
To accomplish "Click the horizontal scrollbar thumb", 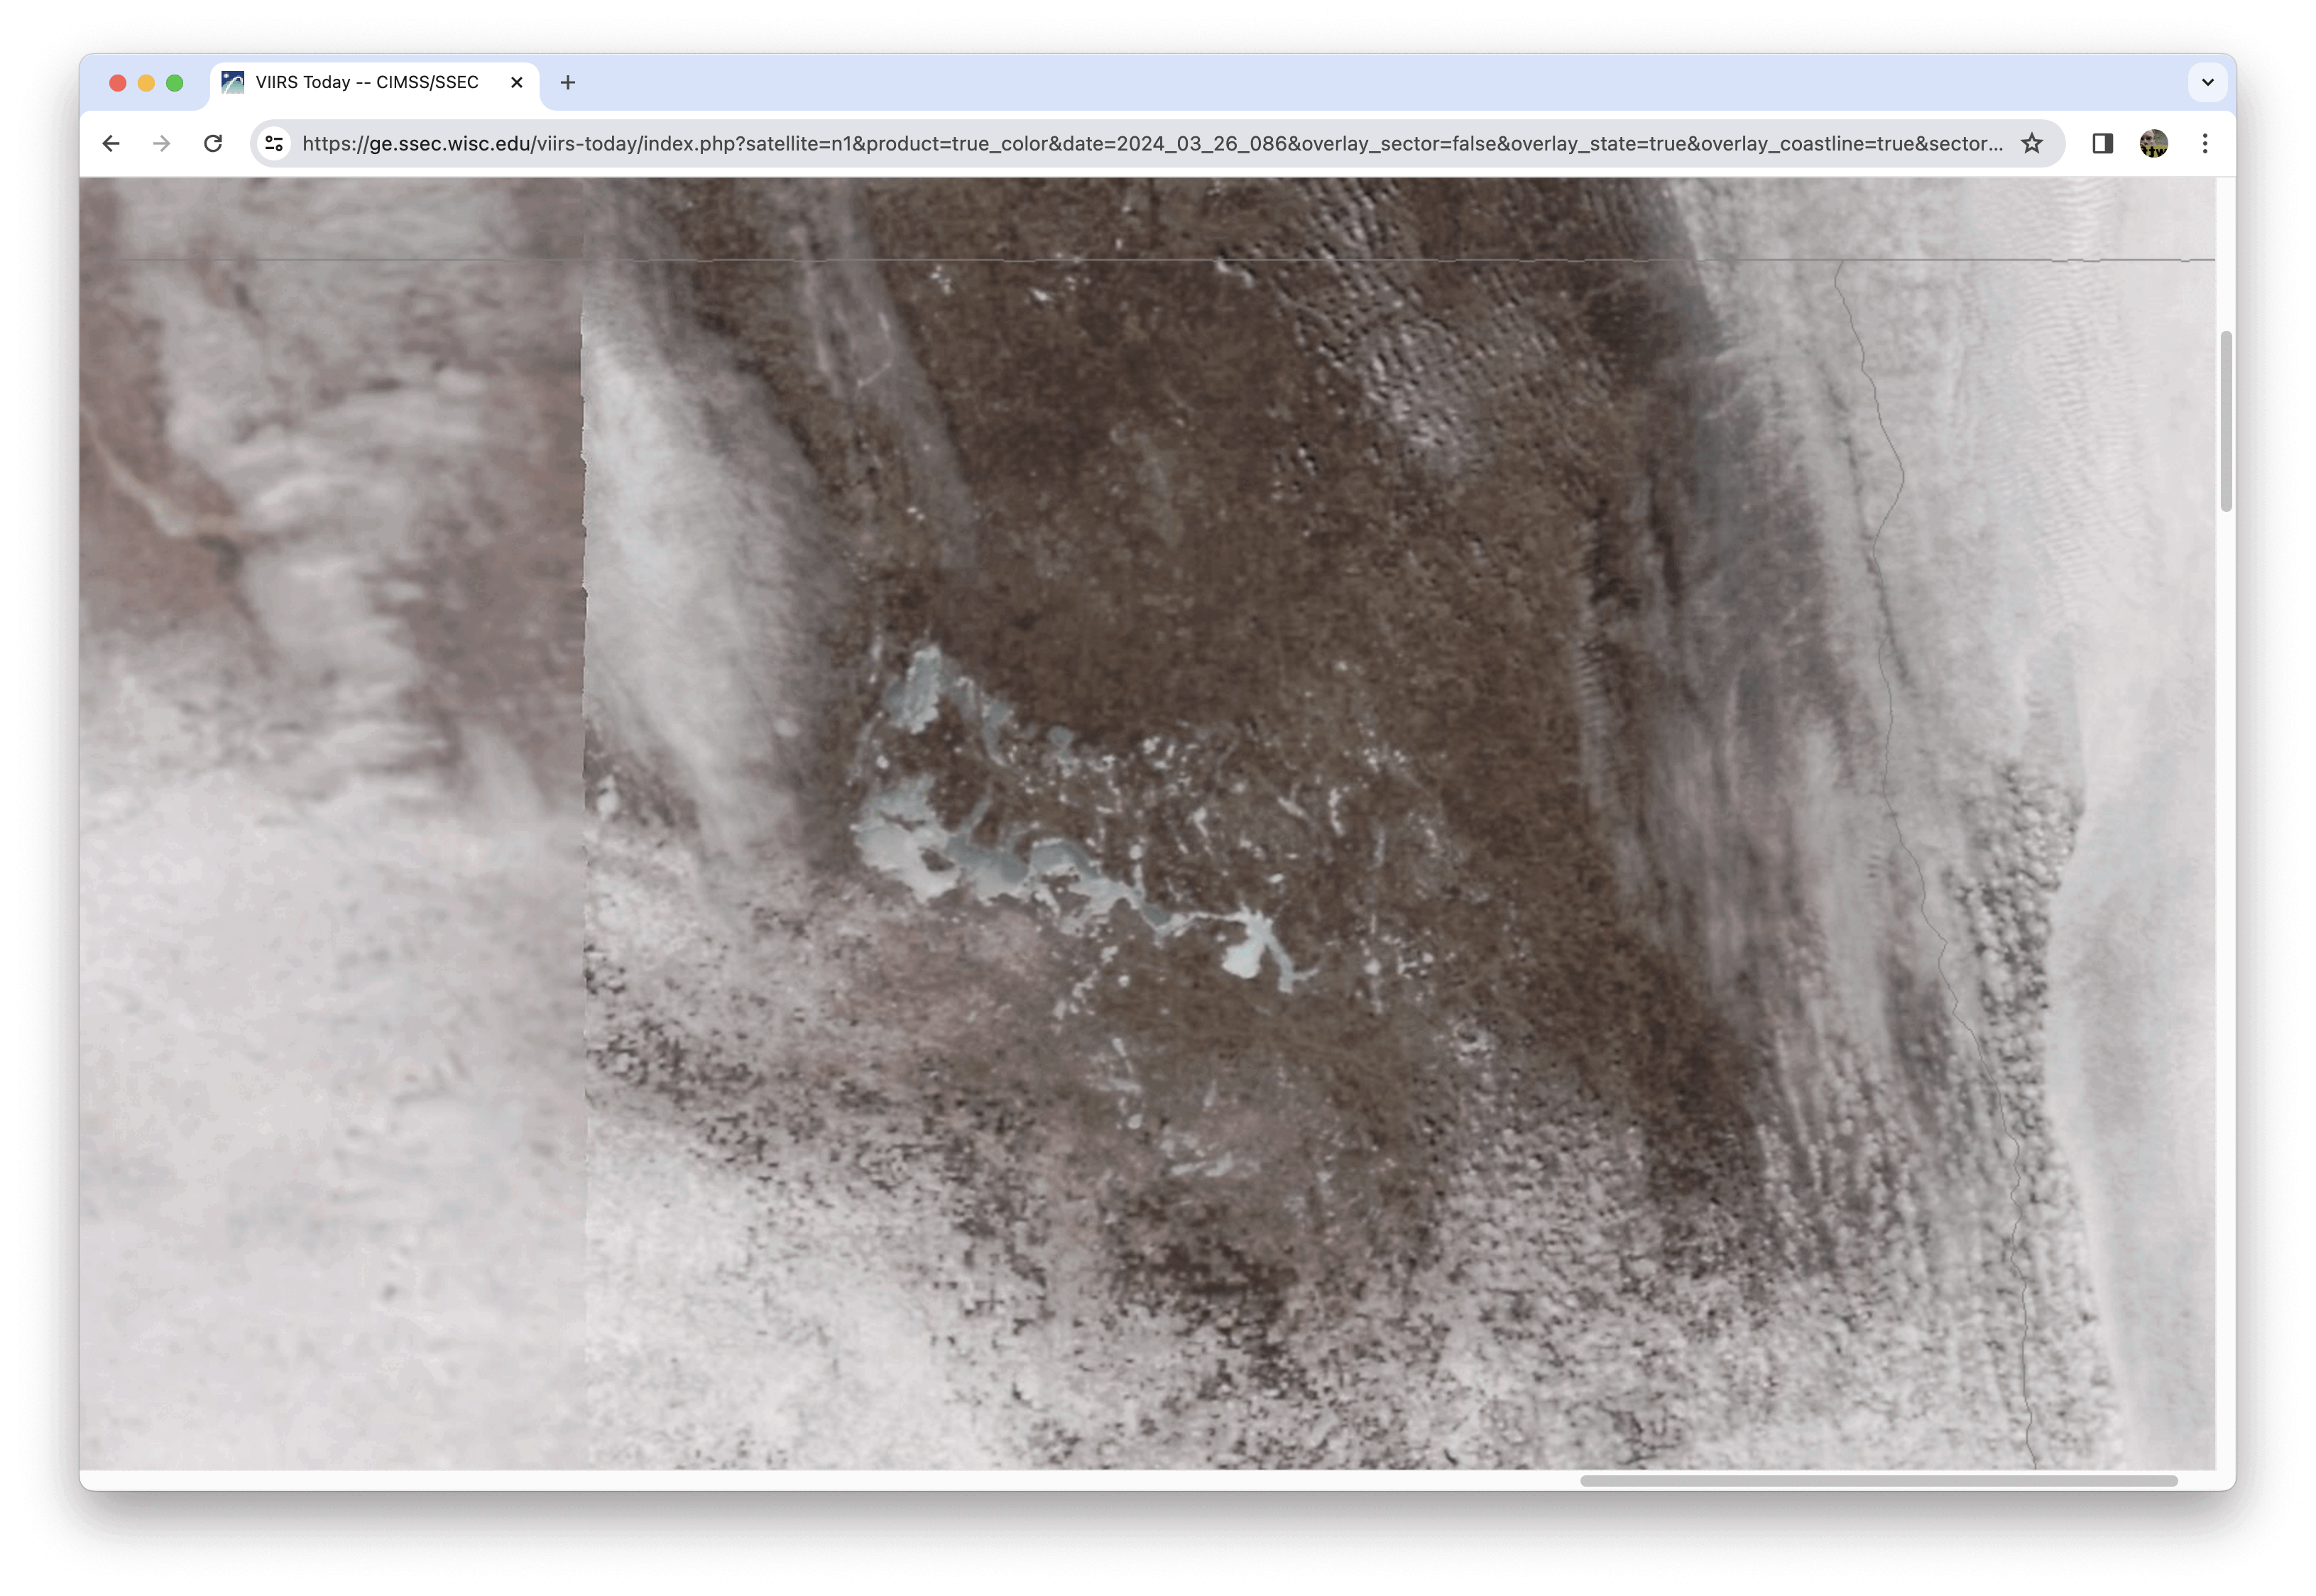I will 1878,1480.
